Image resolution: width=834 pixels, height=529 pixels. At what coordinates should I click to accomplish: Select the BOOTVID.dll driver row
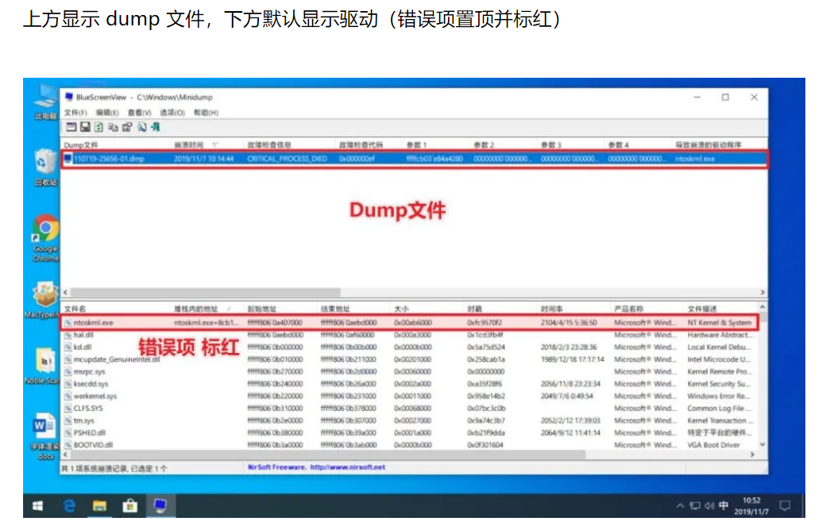click(410, 445)
